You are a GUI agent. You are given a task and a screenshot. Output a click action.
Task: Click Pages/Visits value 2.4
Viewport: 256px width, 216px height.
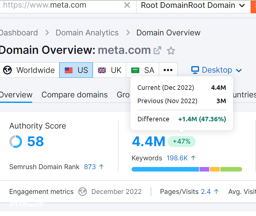coord(206,191)
